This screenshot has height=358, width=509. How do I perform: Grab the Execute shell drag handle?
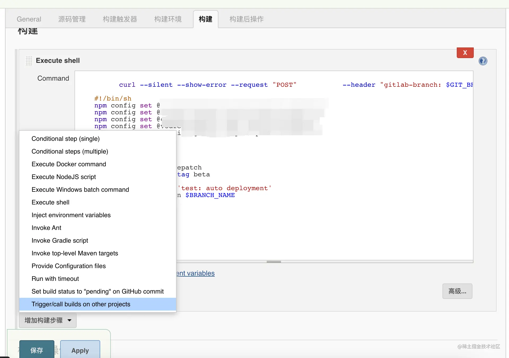tap(29, 60)
